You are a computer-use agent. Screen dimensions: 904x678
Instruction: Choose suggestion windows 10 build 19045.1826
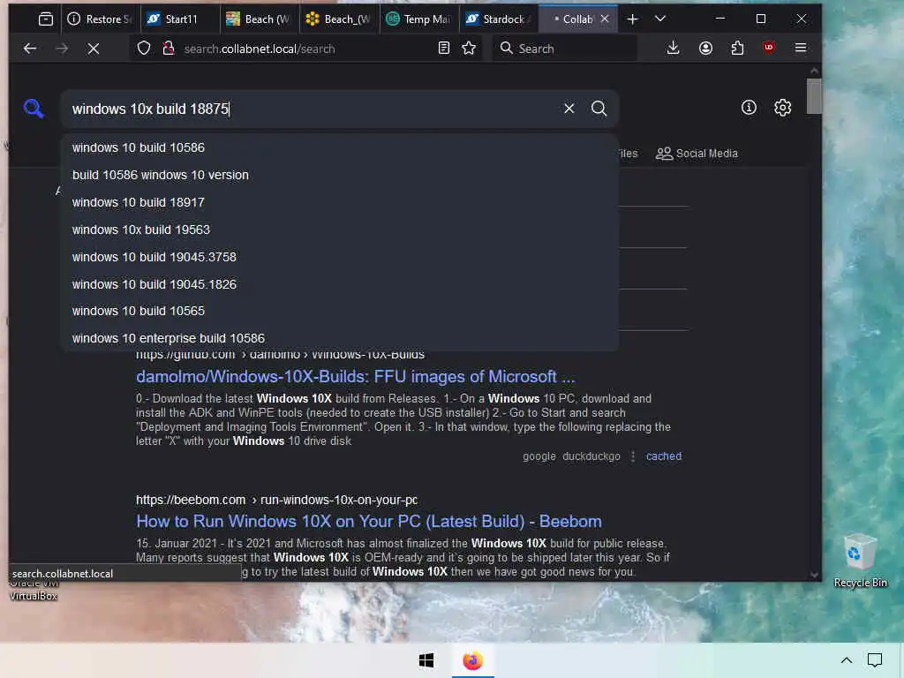pos(340,284)
